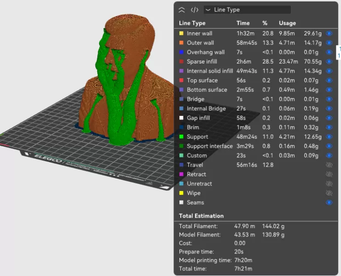Toggle Internal Bridge visibility eye

(x=329, y=109)
